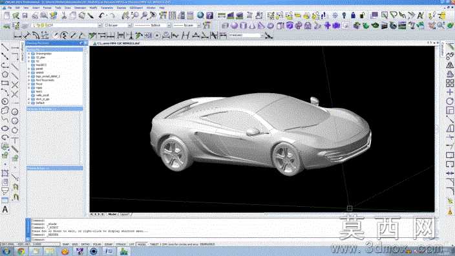Image resolution: width=455 pixels, height=256 pixels.
Task: Select the Cone solid tool
Action: (252, 26)
